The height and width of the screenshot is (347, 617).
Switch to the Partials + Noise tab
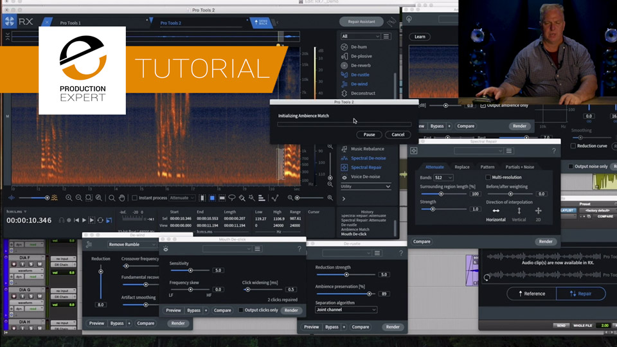[520, 167]
